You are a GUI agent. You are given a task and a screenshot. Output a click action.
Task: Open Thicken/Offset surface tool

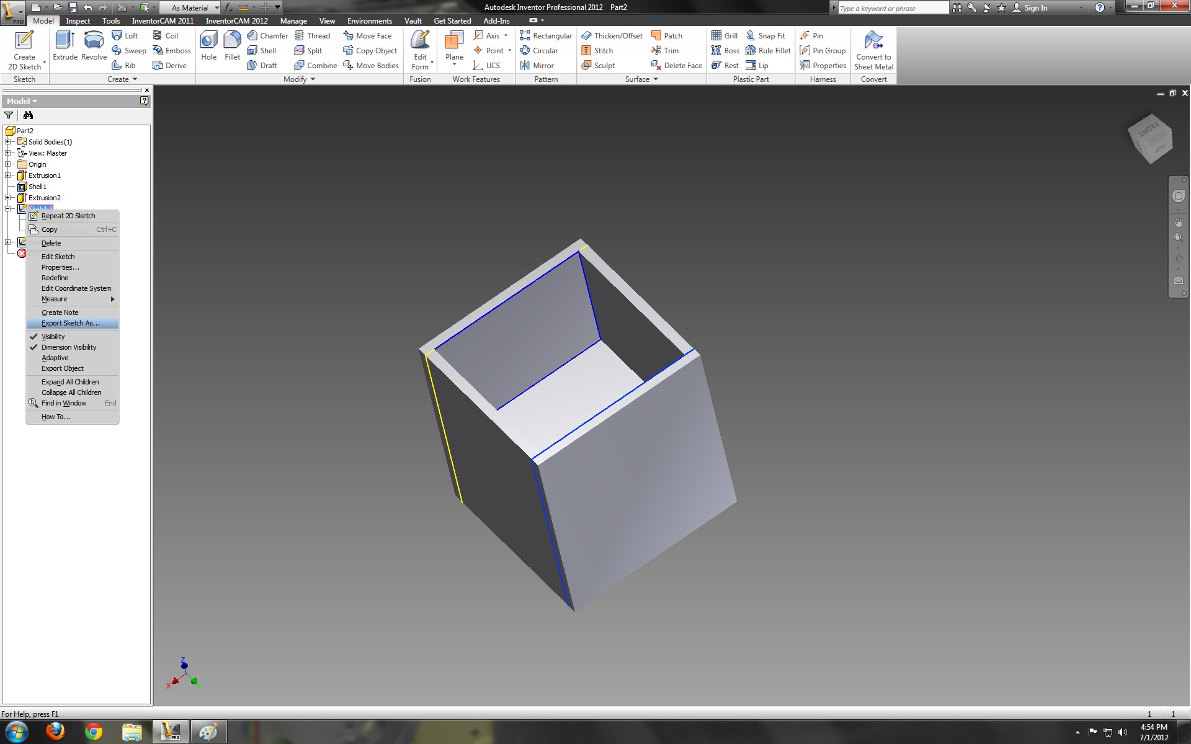[612, 36]
